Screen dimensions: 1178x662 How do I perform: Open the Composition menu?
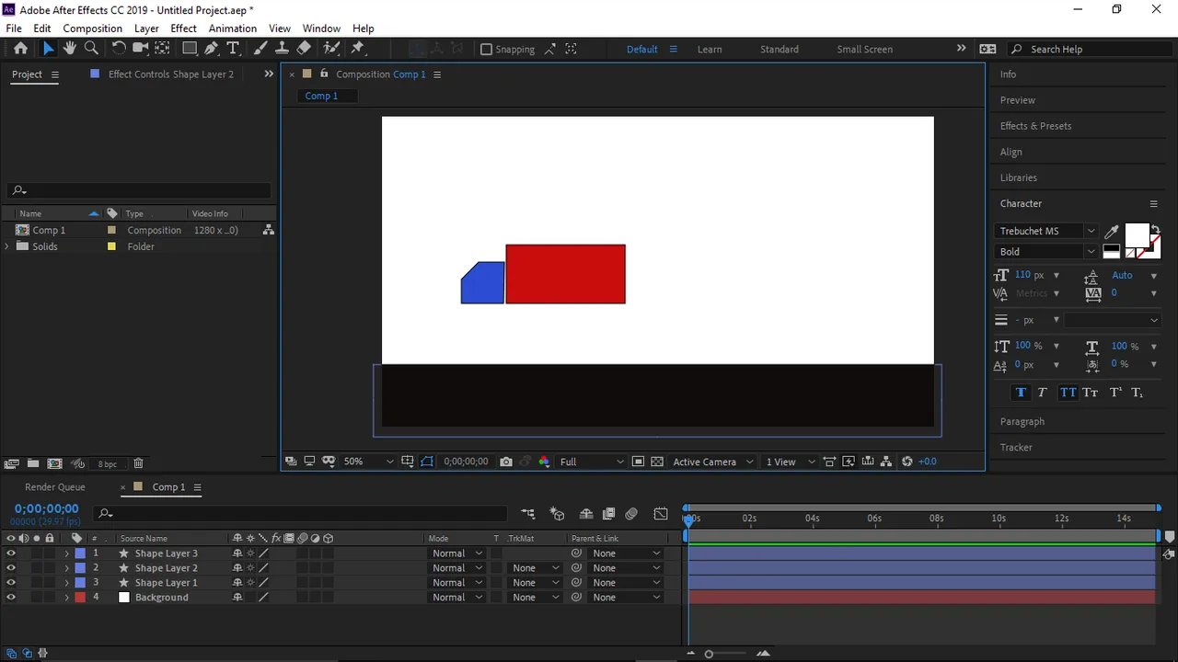click(92, 29)
